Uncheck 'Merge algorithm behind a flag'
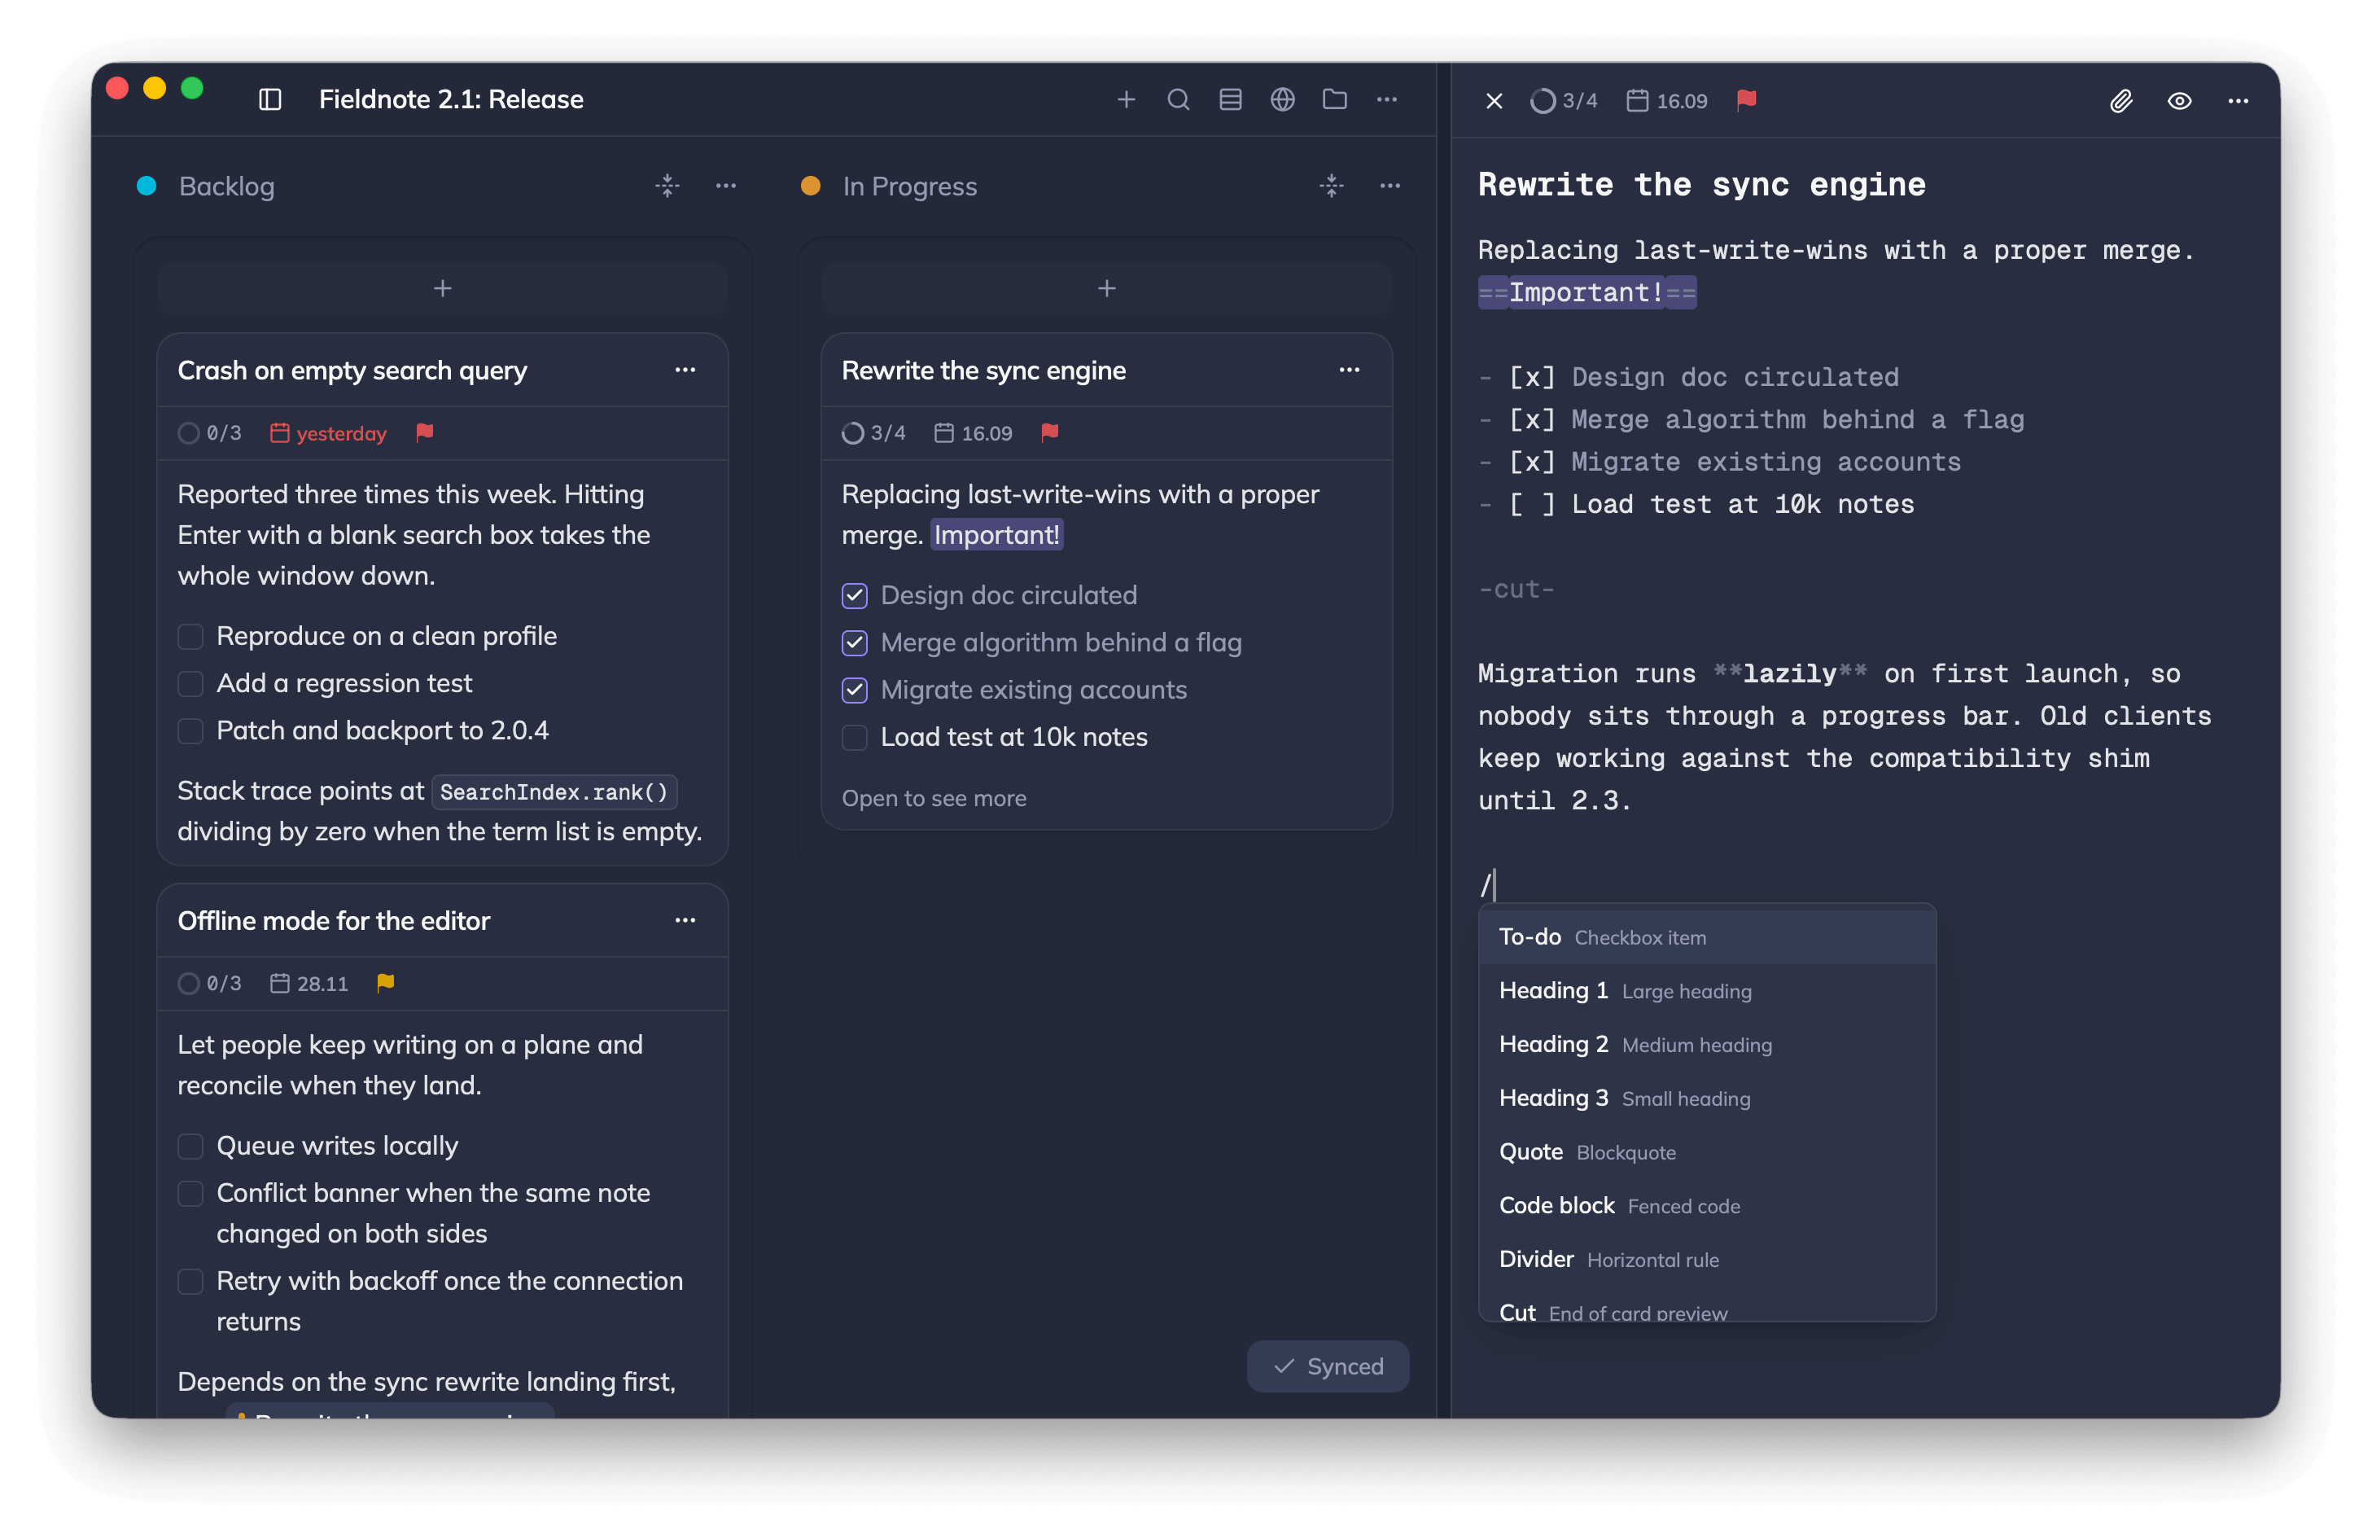Image resolution: width=2372 pixels, height=1539 pixels. (854, 643)
